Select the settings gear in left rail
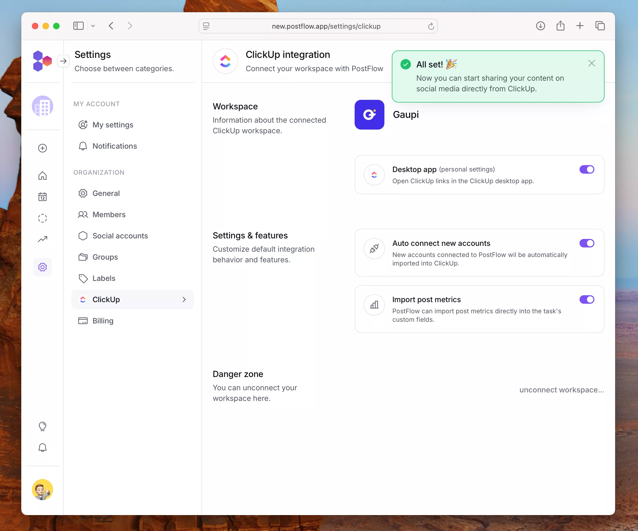Viewport: 638px width, 531px height. [43, 267]
